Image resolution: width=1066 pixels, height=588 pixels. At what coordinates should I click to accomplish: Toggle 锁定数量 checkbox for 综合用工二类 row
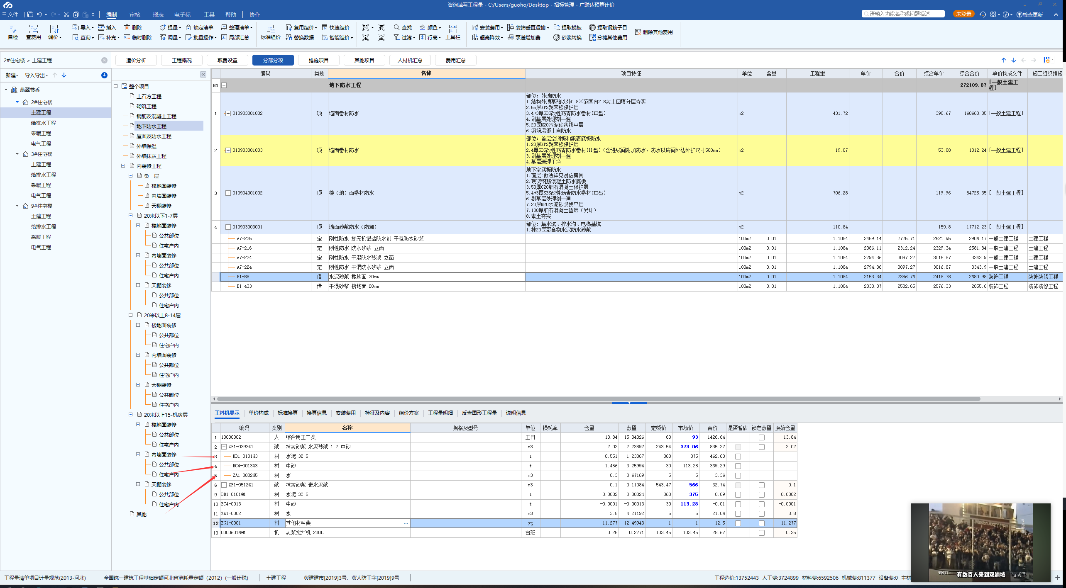coord(761,437)
